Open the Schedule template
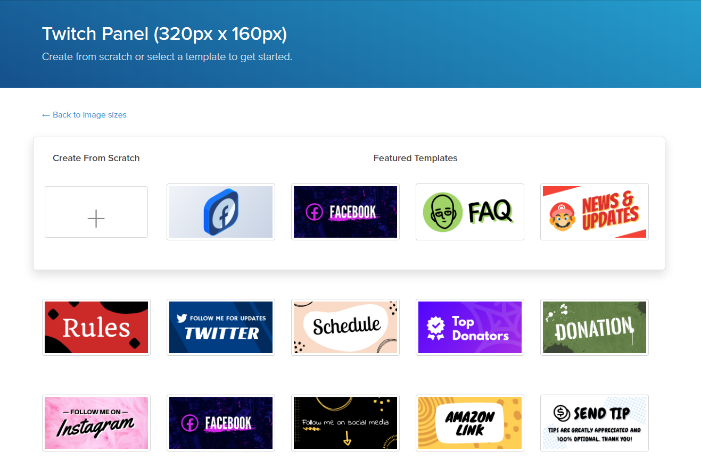701x460 pixels. pos(345,327)
